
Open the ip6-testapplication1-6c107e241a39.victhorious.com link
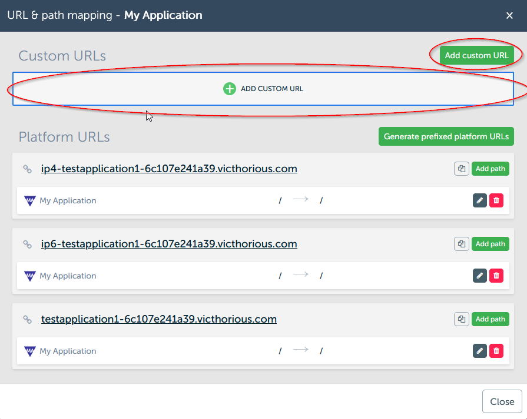pyautogui.click(x=169, y=244)
